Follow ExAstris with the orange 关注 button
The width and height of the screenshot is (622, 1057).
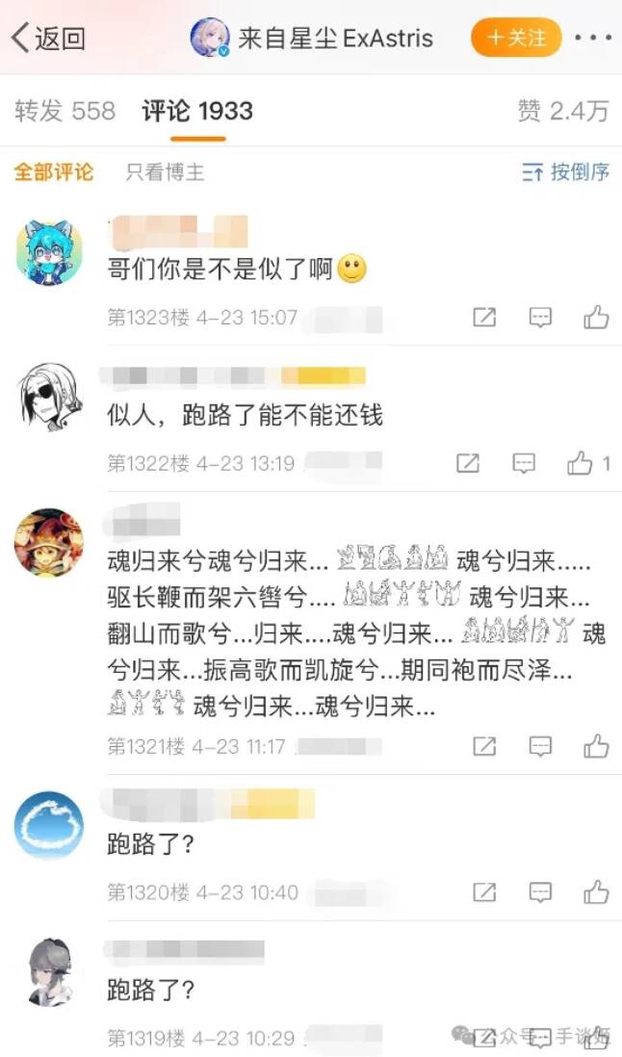click(516, 38)
